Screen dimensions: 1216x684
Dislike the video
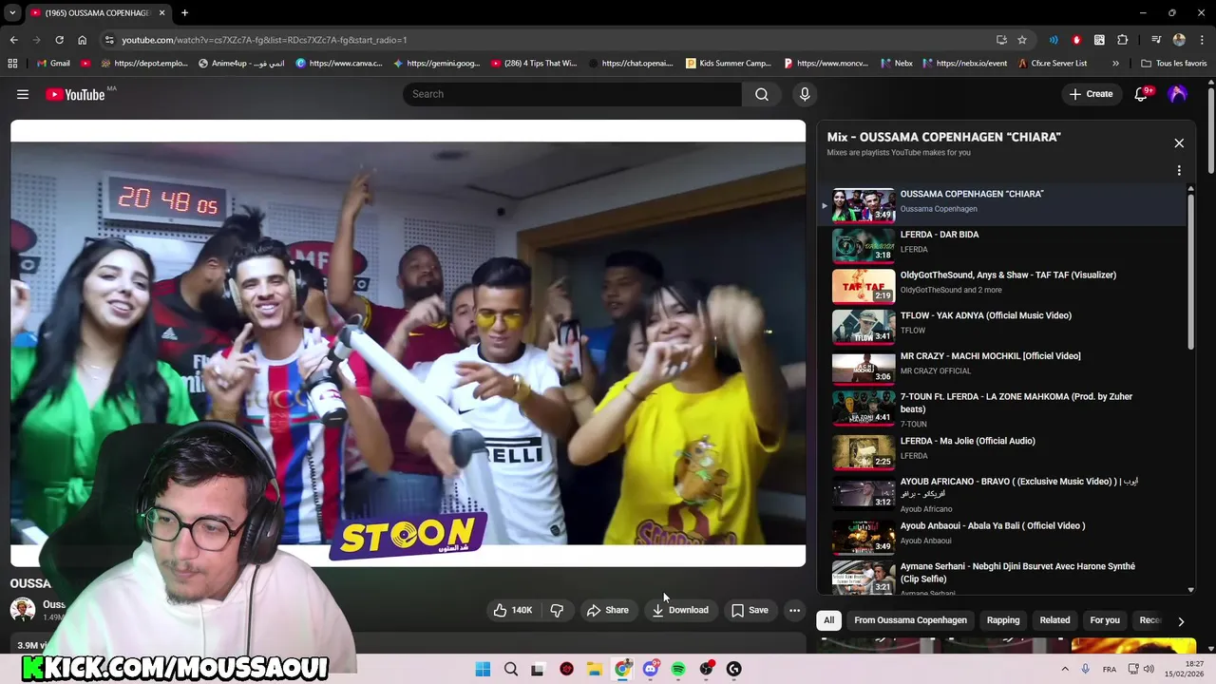pyautogui.click(x=558, y=610)
